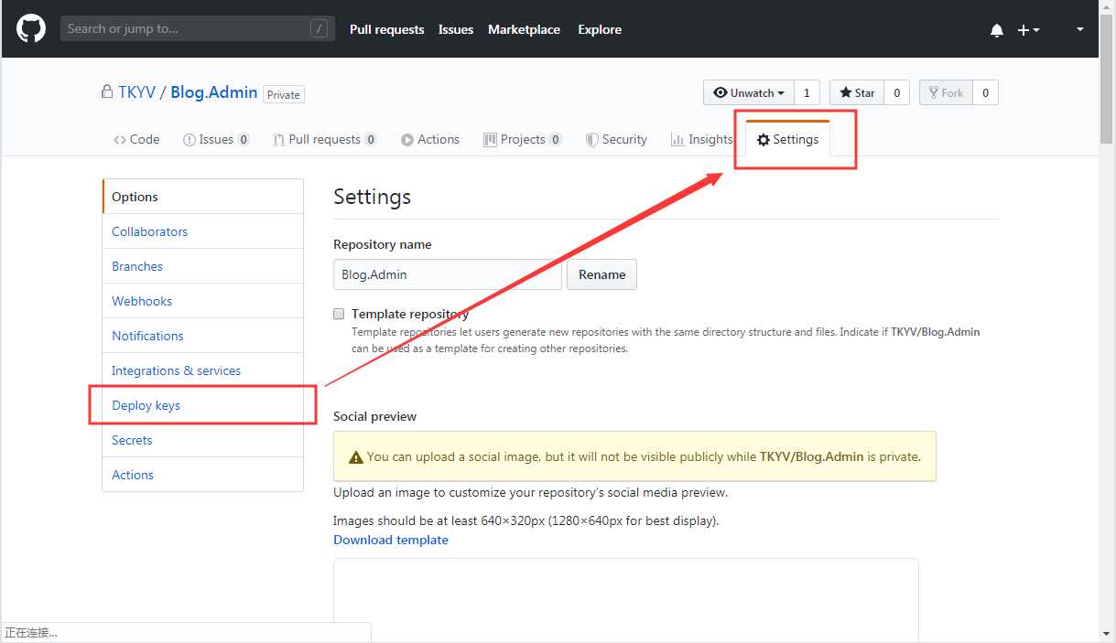Click the scrollbar up arrow
Viewport: 1116px width, 643px height.
[1107, 8]
